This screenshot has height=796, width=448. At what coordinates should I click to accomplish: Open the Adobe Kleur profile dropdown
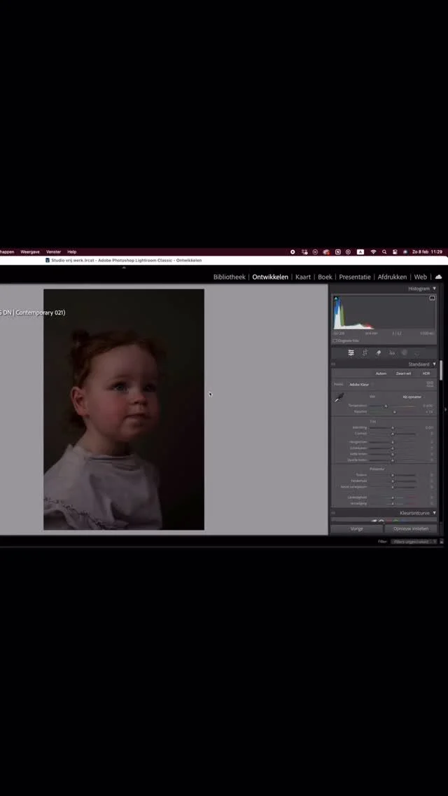pyautogui.click(x=360, y=385)
